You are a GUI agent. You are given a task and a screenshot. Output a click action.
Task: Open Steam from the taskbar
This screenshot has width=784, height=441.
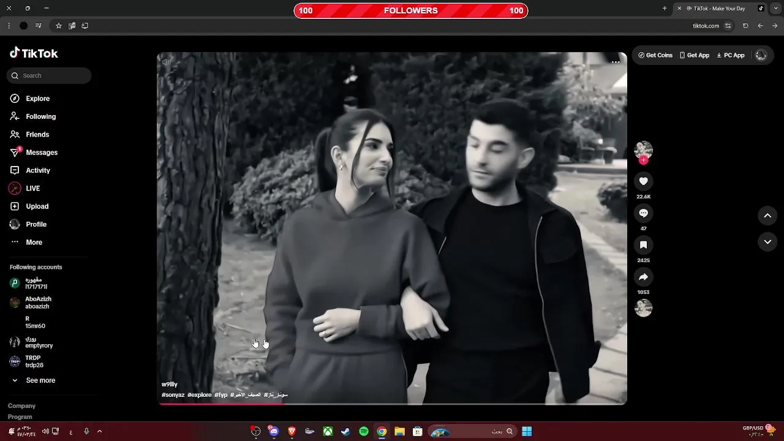click(x=345, y=432)
